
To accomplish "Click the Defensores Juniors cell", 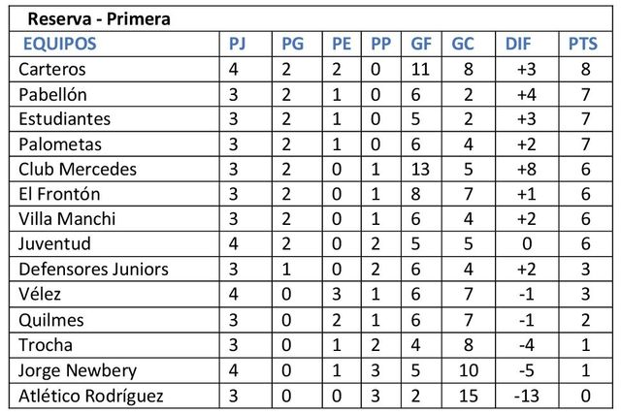I will click(x=93, y=270).
